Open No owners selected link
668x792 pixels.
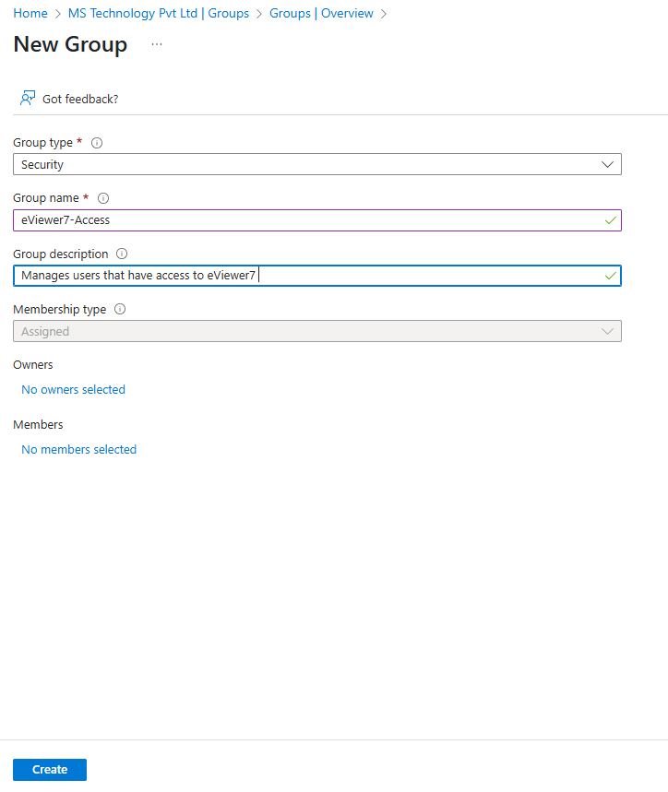coord(73,389)
